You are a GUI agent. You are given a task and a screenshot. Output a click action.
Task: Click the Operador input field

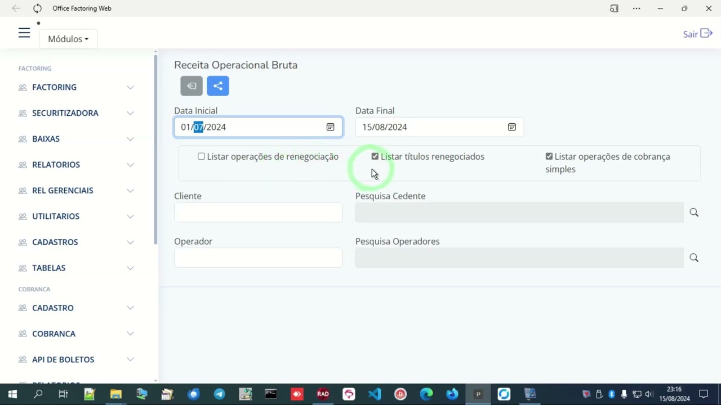point(258,258)
